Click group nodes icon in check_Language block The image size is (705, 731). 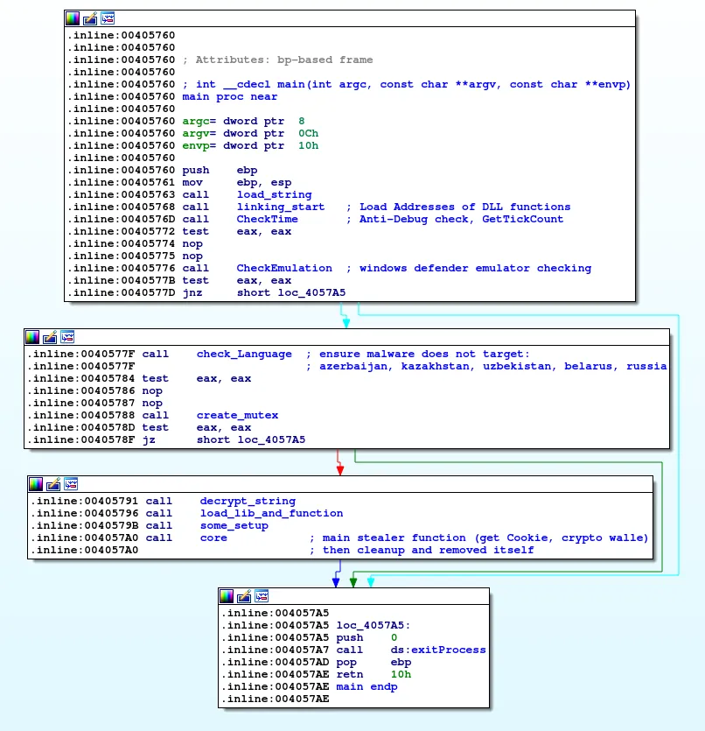click(x=67, y=337)
